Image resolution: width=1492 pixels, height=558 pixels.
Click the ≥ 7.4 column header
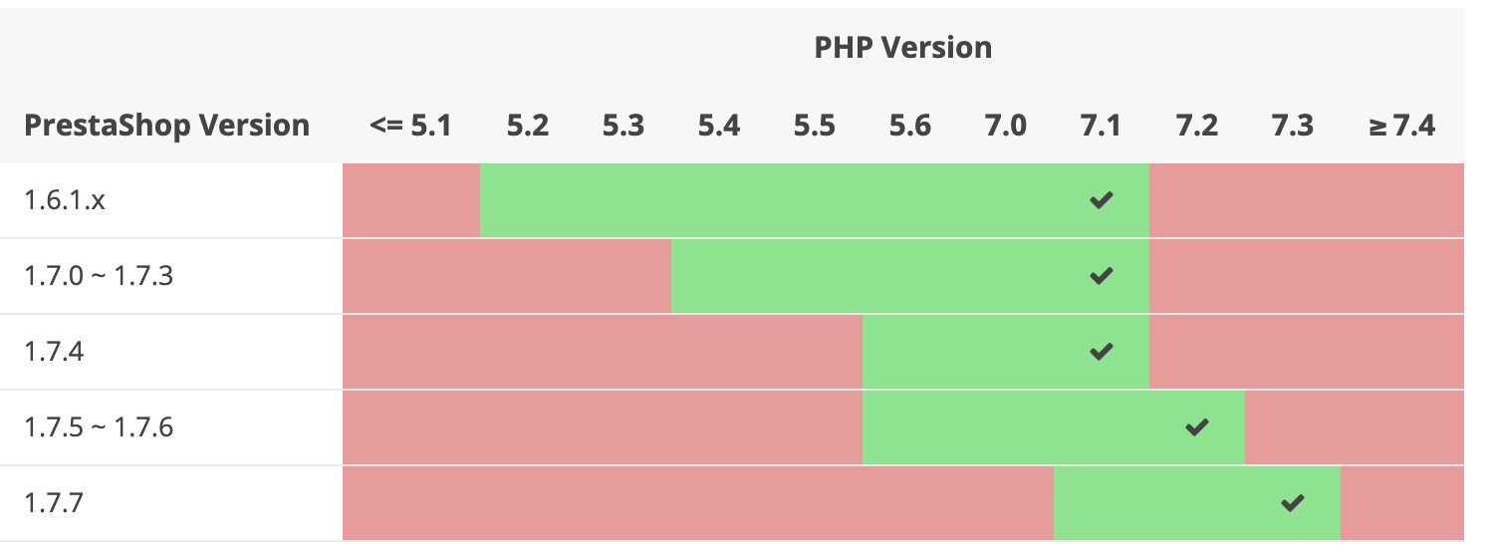1401,126
